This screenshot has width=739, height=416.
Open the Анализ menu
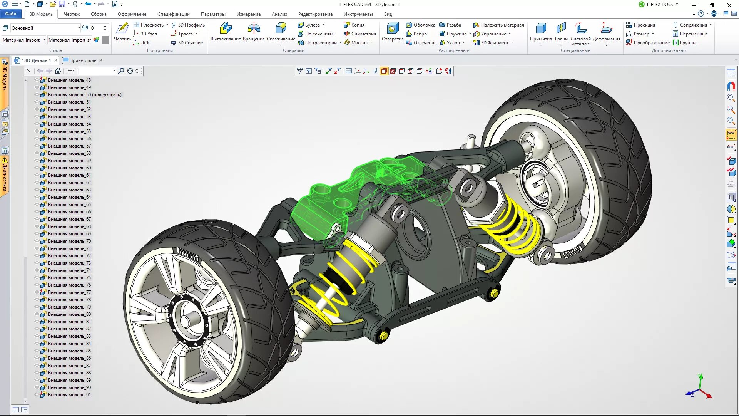279,14
